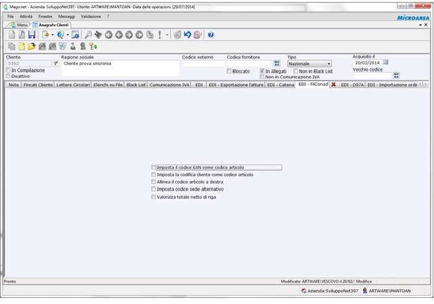Click the red X next to EDI - FilConad tab
This screenshot has width=434, height=304.
point(334,85)
